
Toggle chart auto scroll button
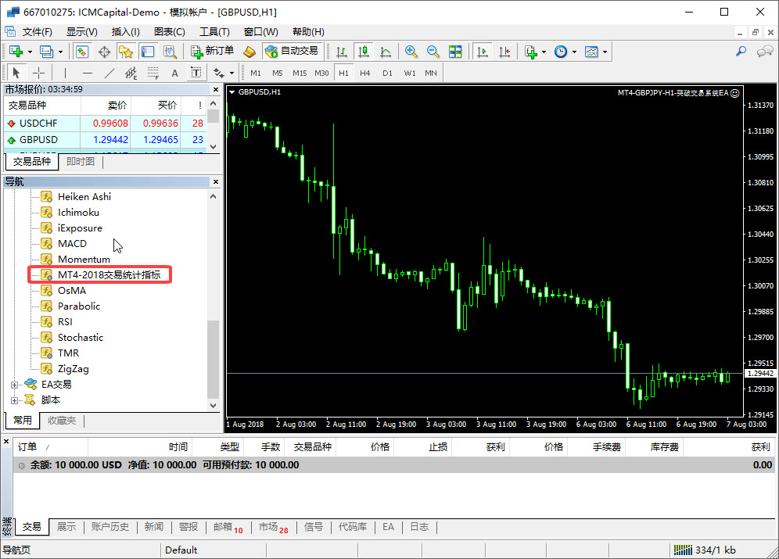483,52
